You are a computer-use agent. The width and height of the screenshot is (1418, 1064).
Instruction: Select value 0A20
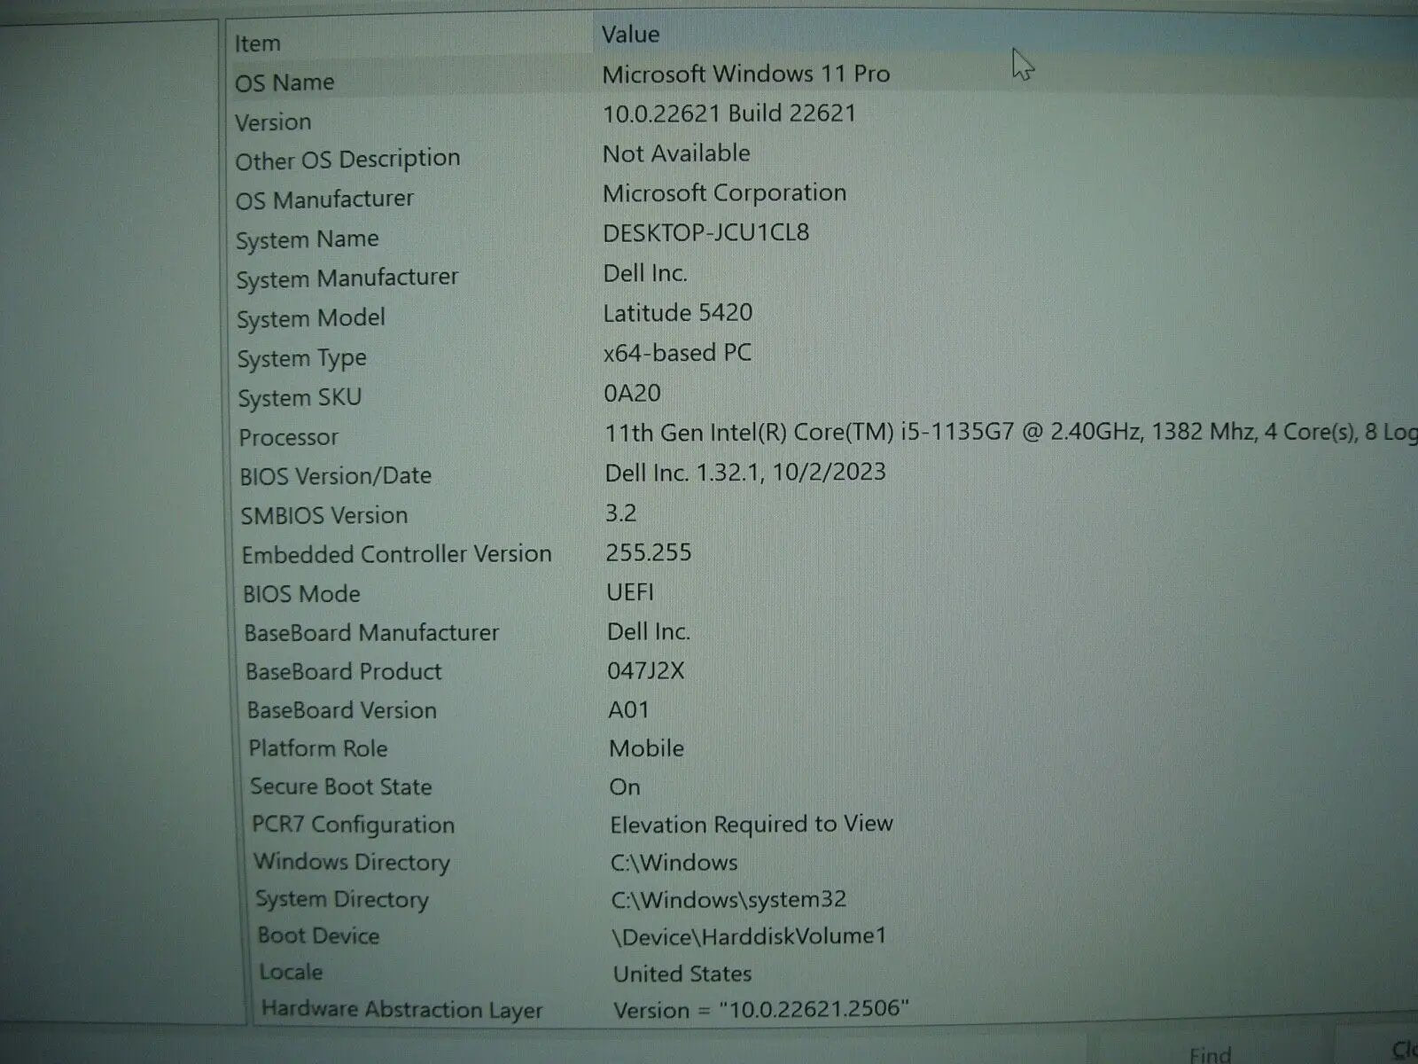tap(632, 393)
